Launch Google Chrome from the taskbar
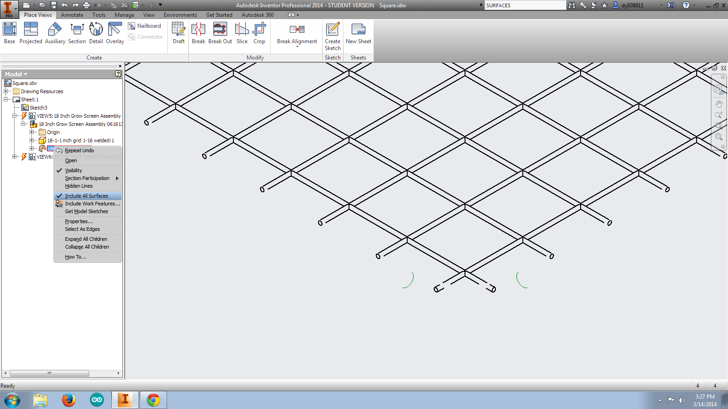The image size is (728, 409). point(153,400)
